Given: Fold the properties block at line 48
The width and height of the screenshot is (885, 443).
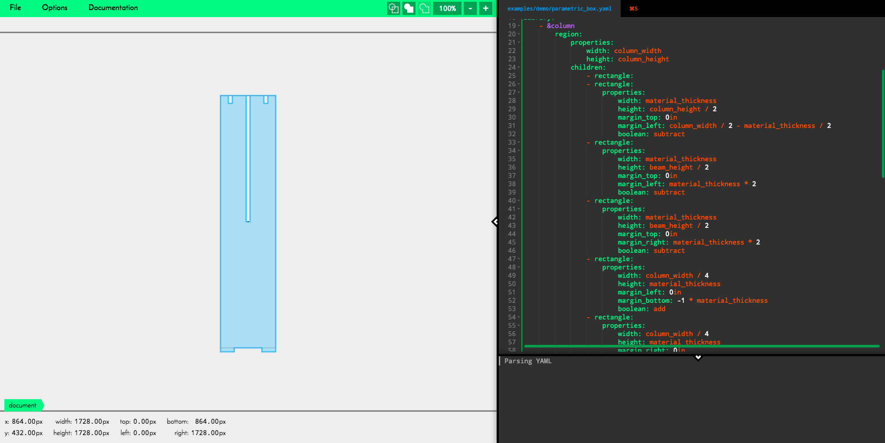Looking at the screenshot, I should 519,267.
